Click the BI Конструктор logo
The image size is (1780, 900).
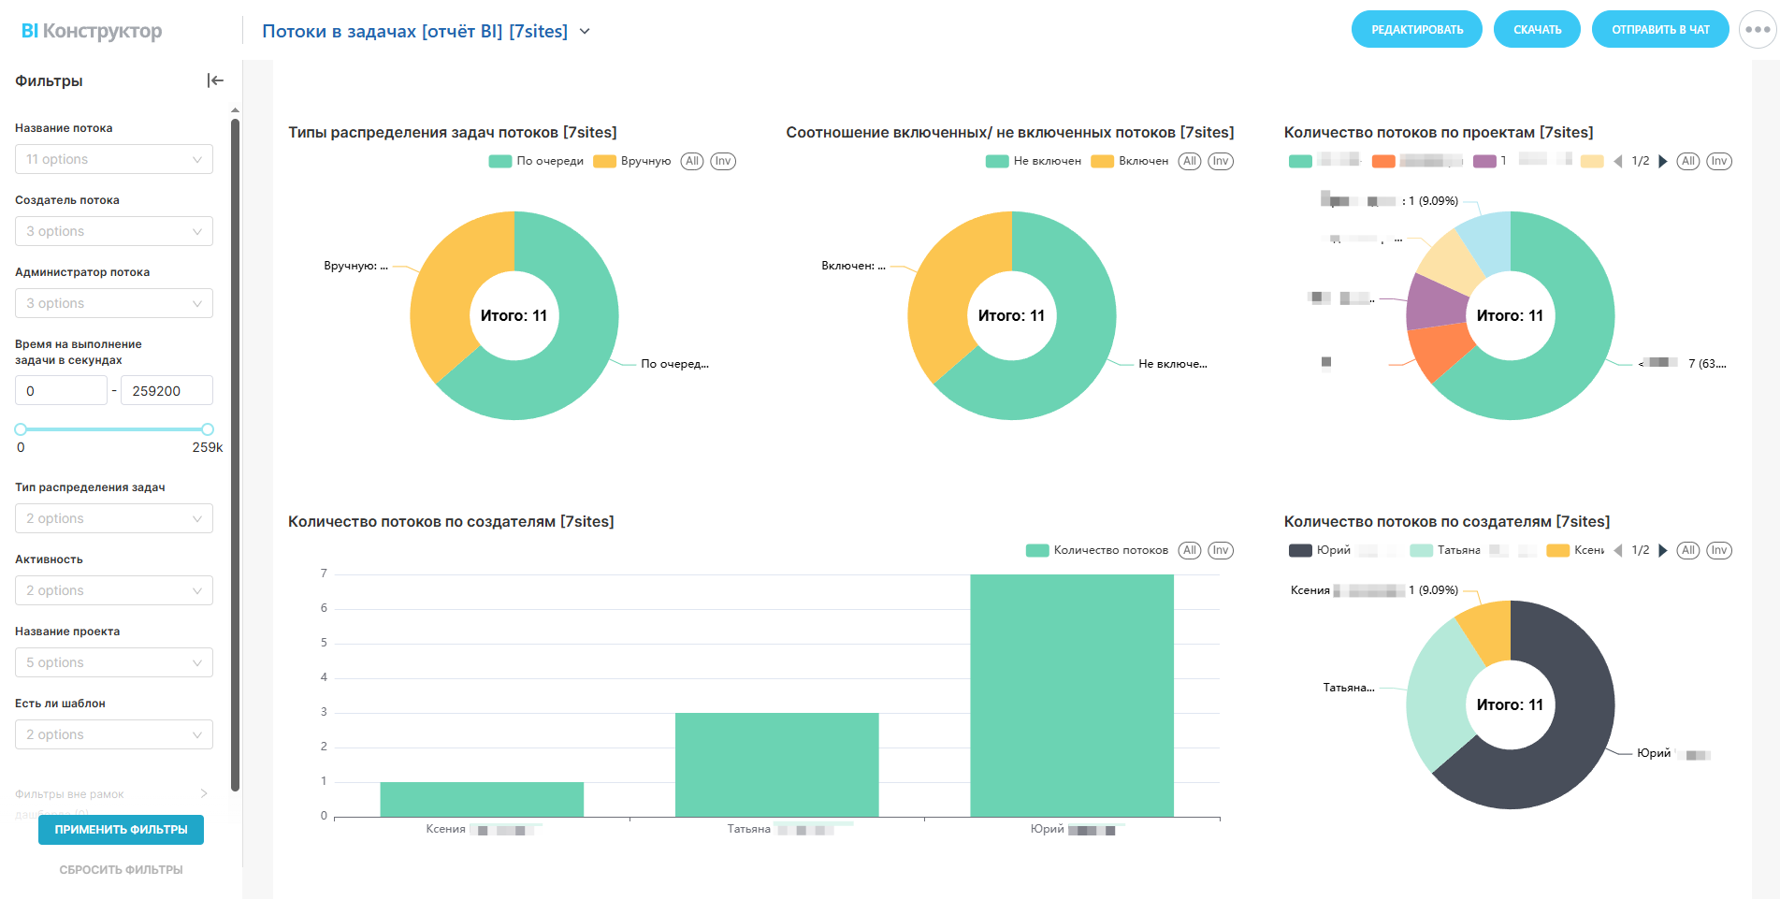coord(92,31)
